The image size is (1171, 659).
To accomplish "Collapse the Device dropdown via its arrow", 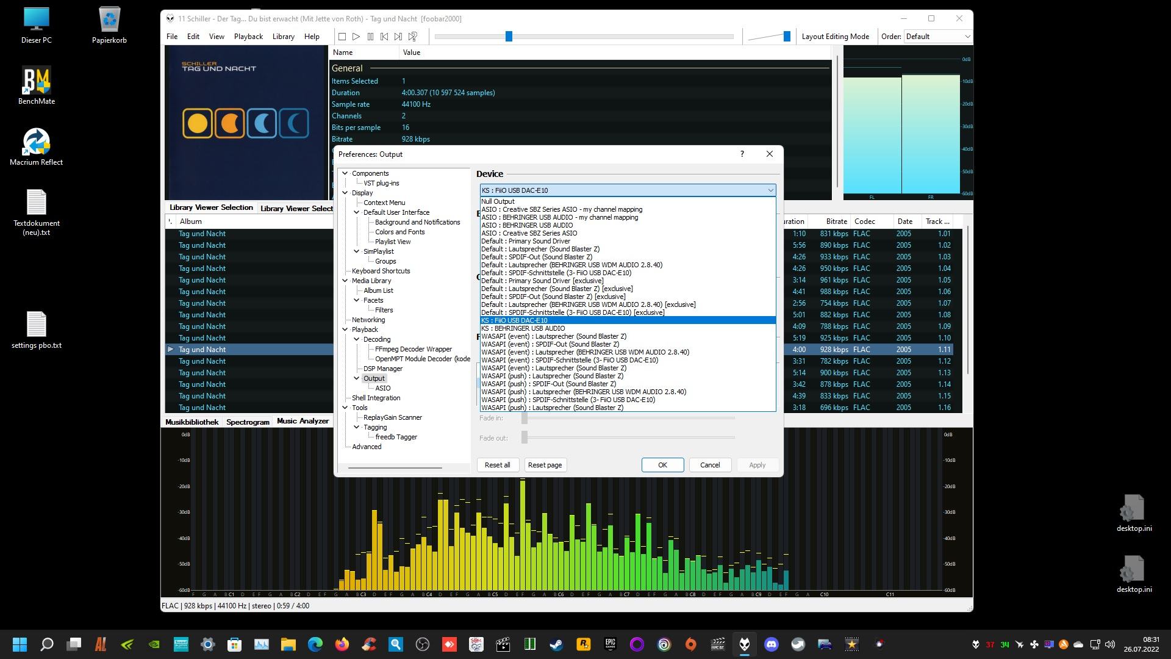I will coord(770,190).
